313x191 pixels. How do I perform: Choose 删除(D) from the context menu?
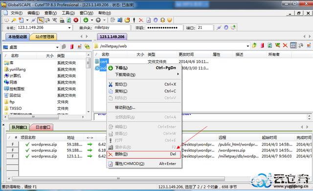click(x=143, y=154)
